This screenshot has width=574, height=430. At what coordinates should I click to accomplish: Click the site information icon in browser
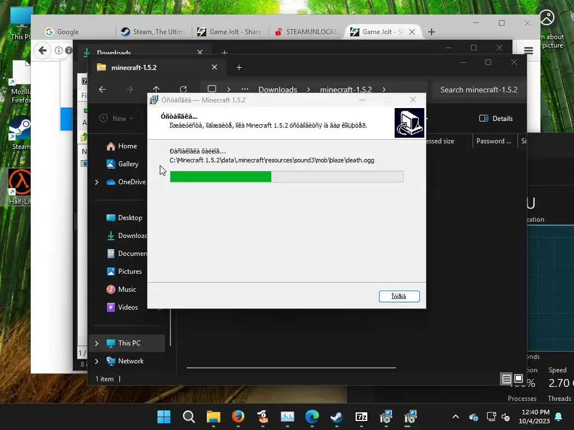pyautogui.click(x=58, y=50)
